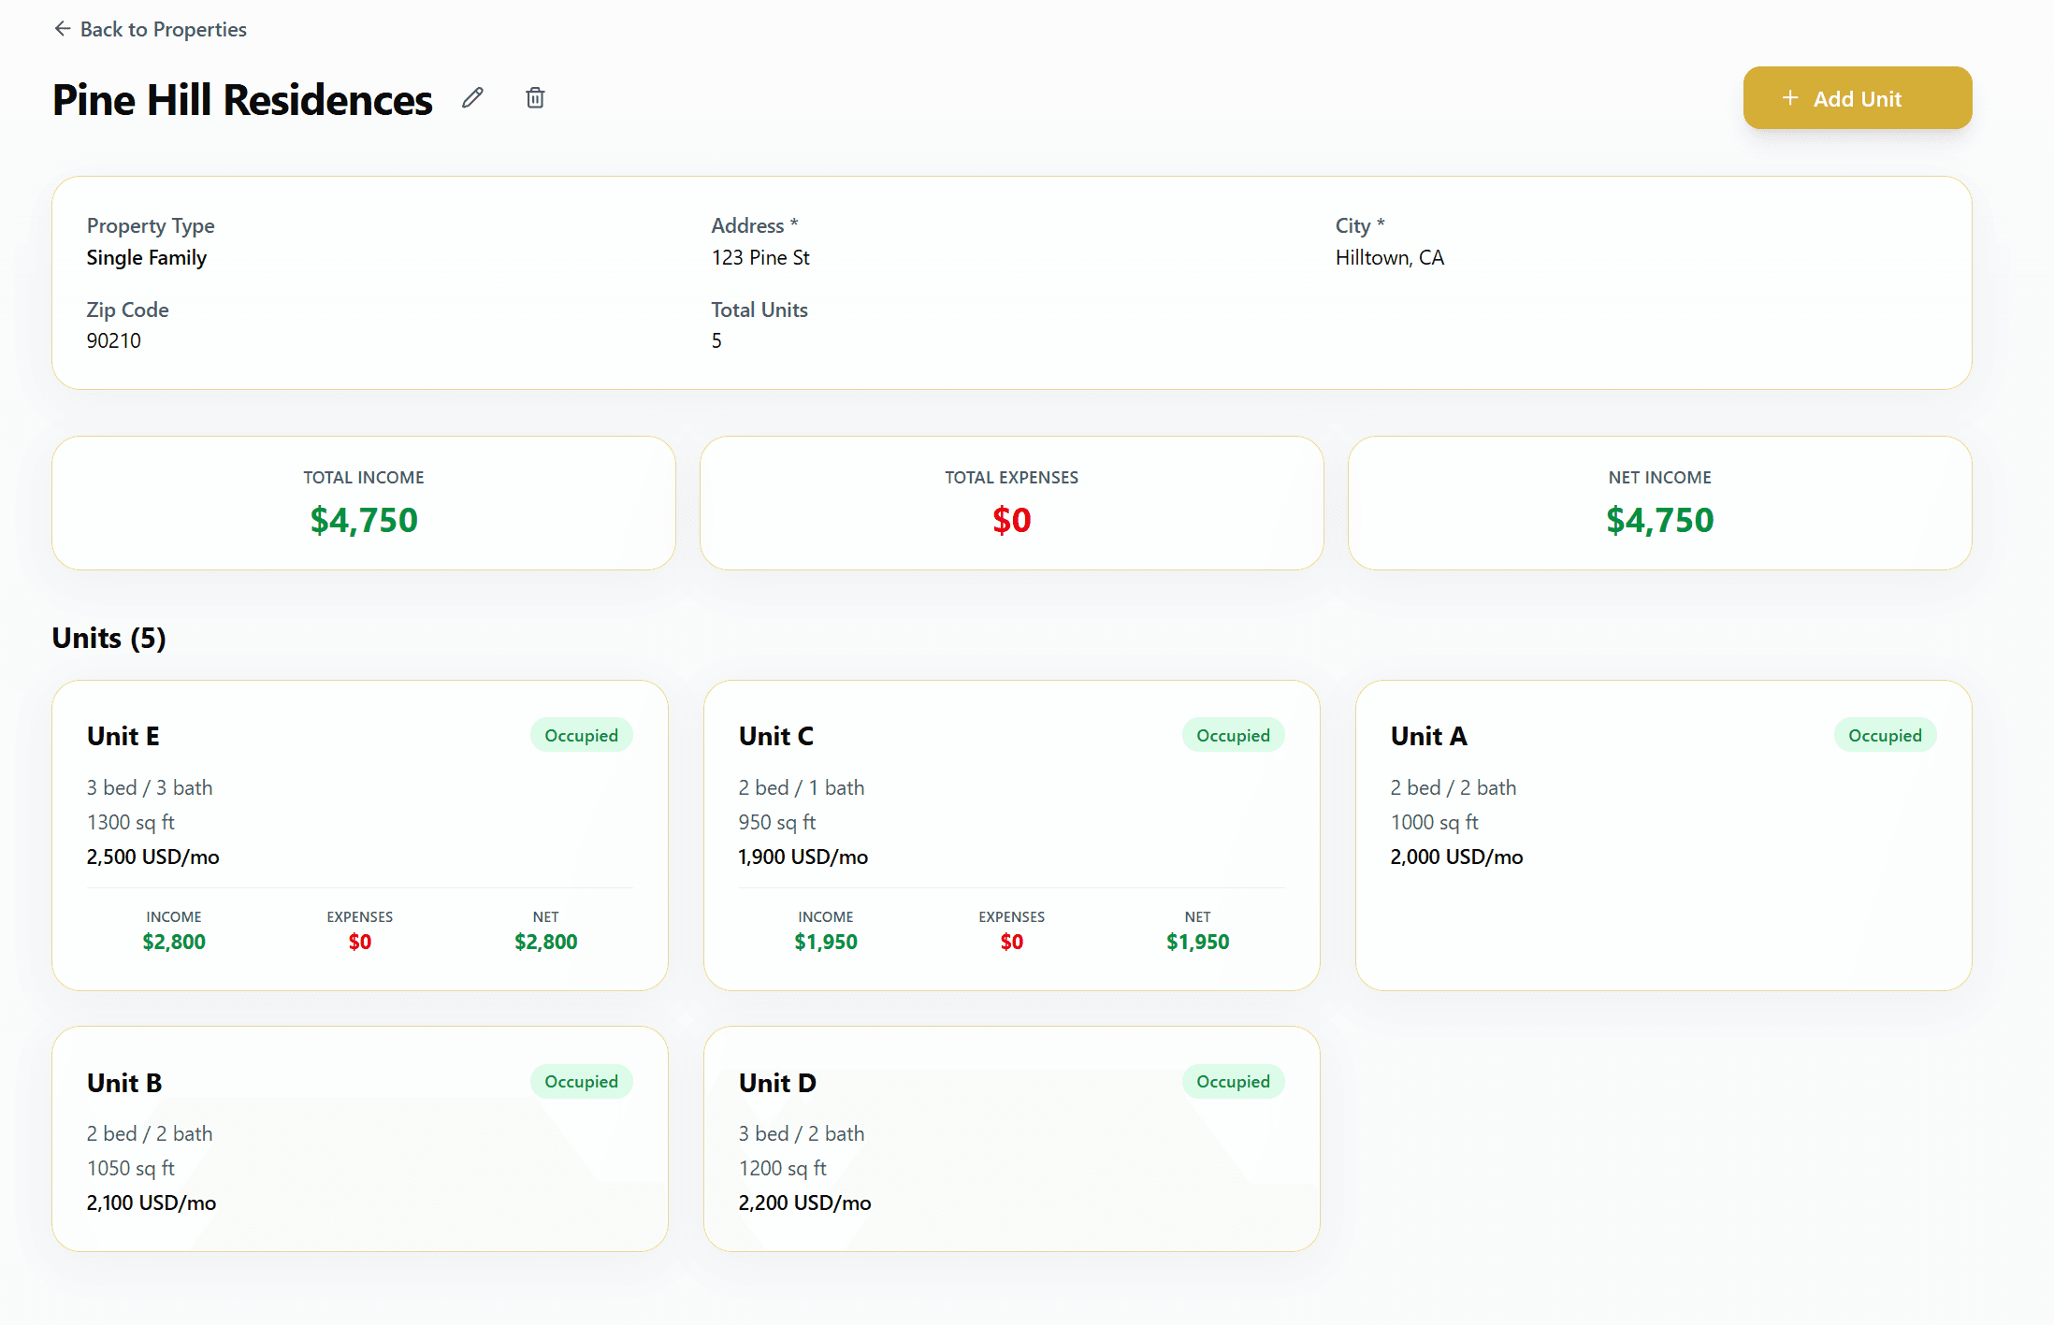Click the Pine Hill Residences heading
This screenshot has width=2054, height=1325.
pos(242,100)
